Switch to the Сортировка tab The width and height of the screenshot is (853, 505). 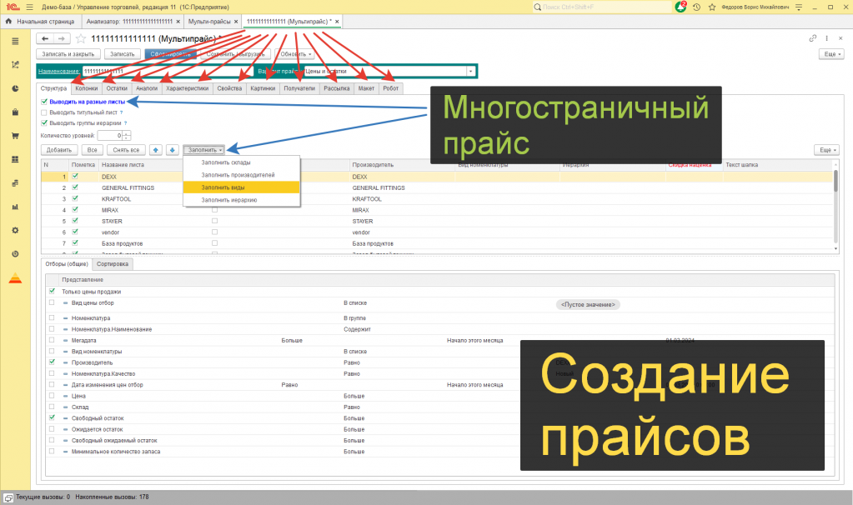[x=112, y=264]
